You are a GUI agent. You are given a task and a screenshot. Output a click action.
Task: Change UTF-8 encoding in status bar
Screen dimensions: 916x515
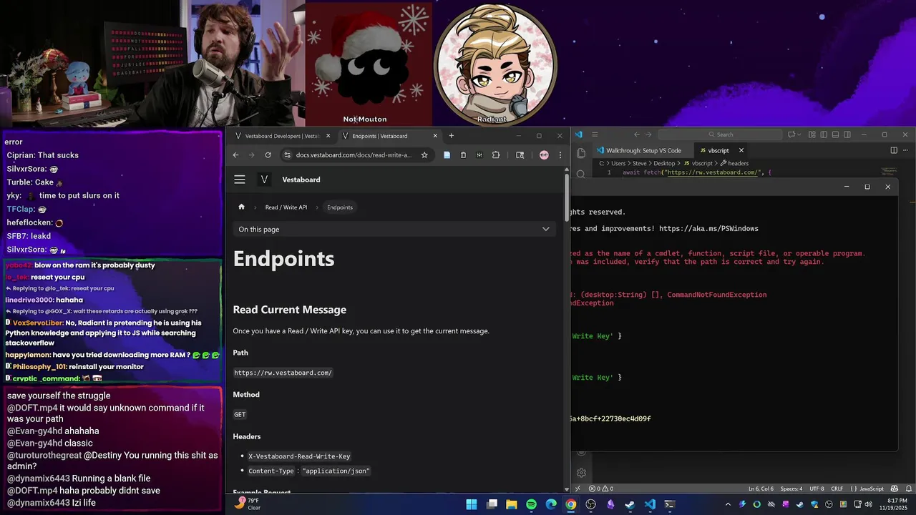tap(817, 489)
